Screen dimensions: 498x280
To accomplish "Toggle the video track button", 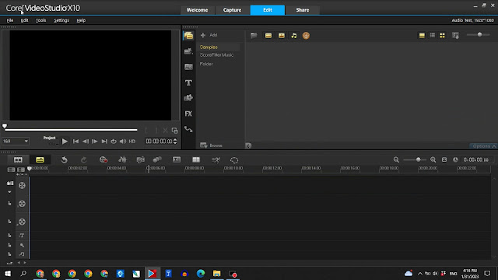I will [x=22, y=185].
